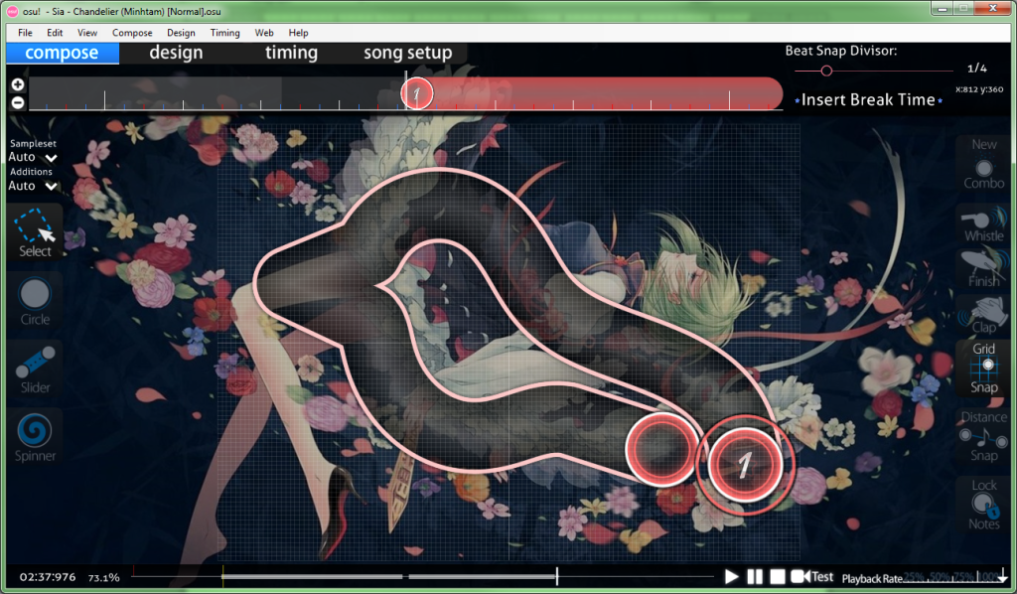Open the View menu
The width and height of the screenshot is (1017, 594).
(87, 33)
